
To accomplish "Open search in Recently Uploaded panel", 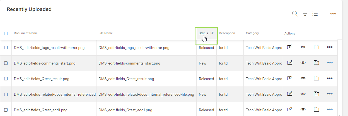I will (295, 14).
